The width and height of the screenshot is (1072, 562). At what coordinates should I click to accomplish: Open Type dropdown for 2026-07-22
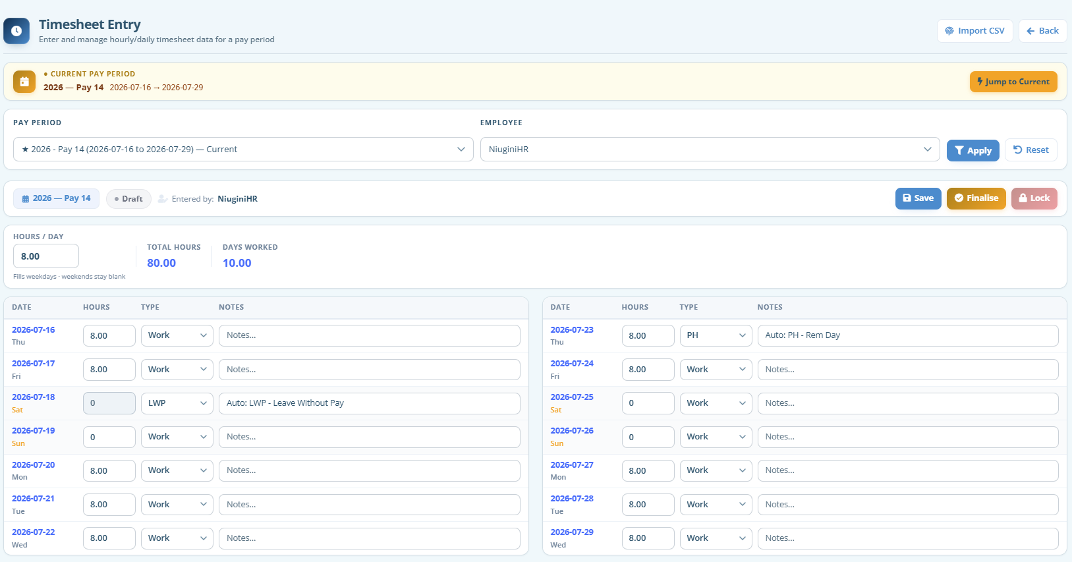coord(177,538)
